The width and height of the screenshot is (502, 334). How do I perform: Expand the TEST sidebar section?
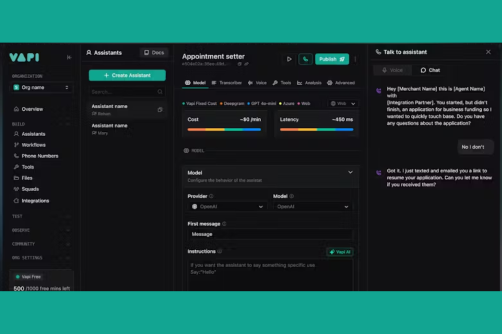pyautogui.click(x=41, y=216)
